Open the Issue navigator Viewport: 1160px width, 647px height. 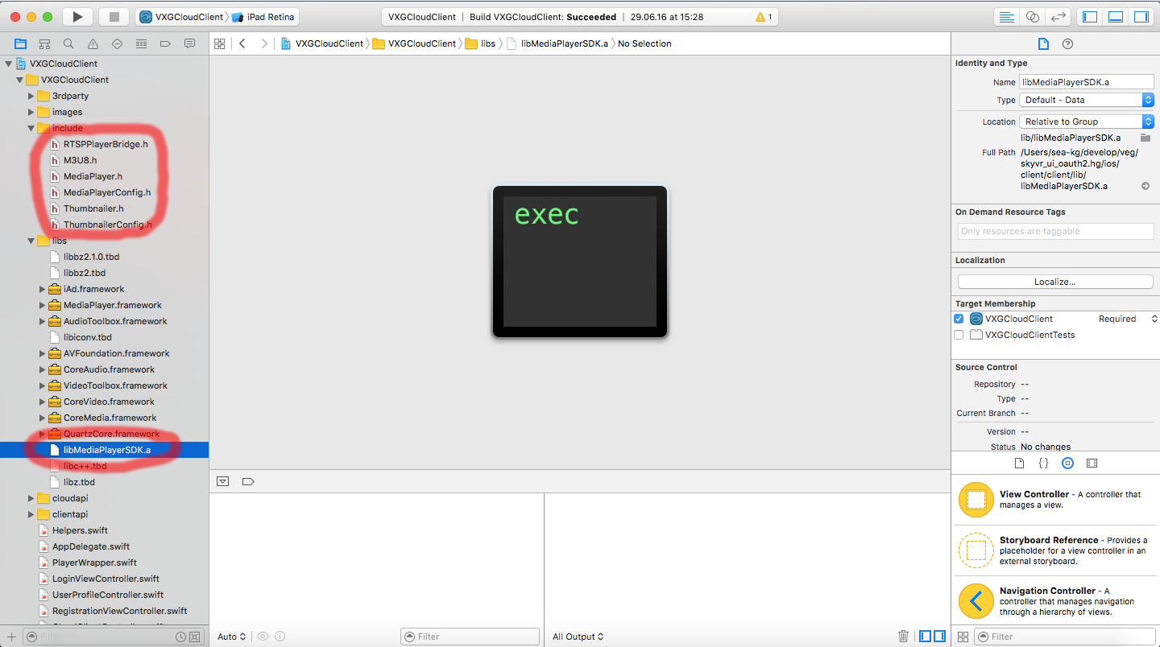pos(93,43)
